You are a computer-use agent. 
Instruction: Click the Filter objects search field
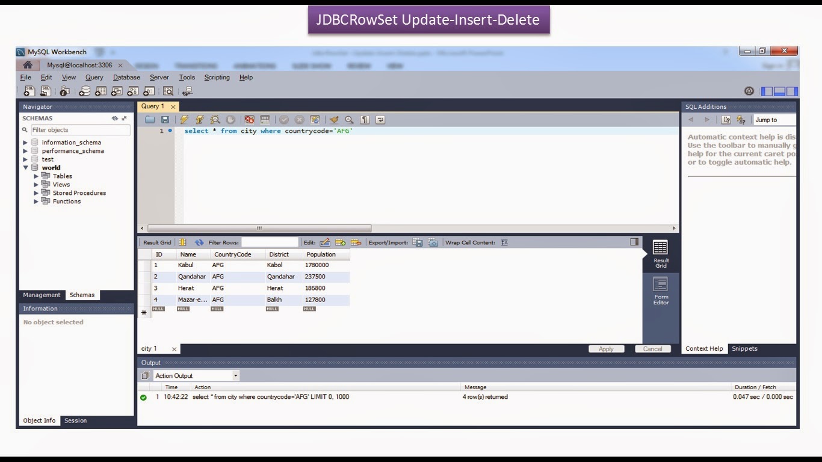click(x=81, y=130)
